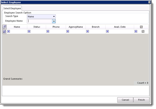Open the Search Type dropdown

(x=41, y=17)
